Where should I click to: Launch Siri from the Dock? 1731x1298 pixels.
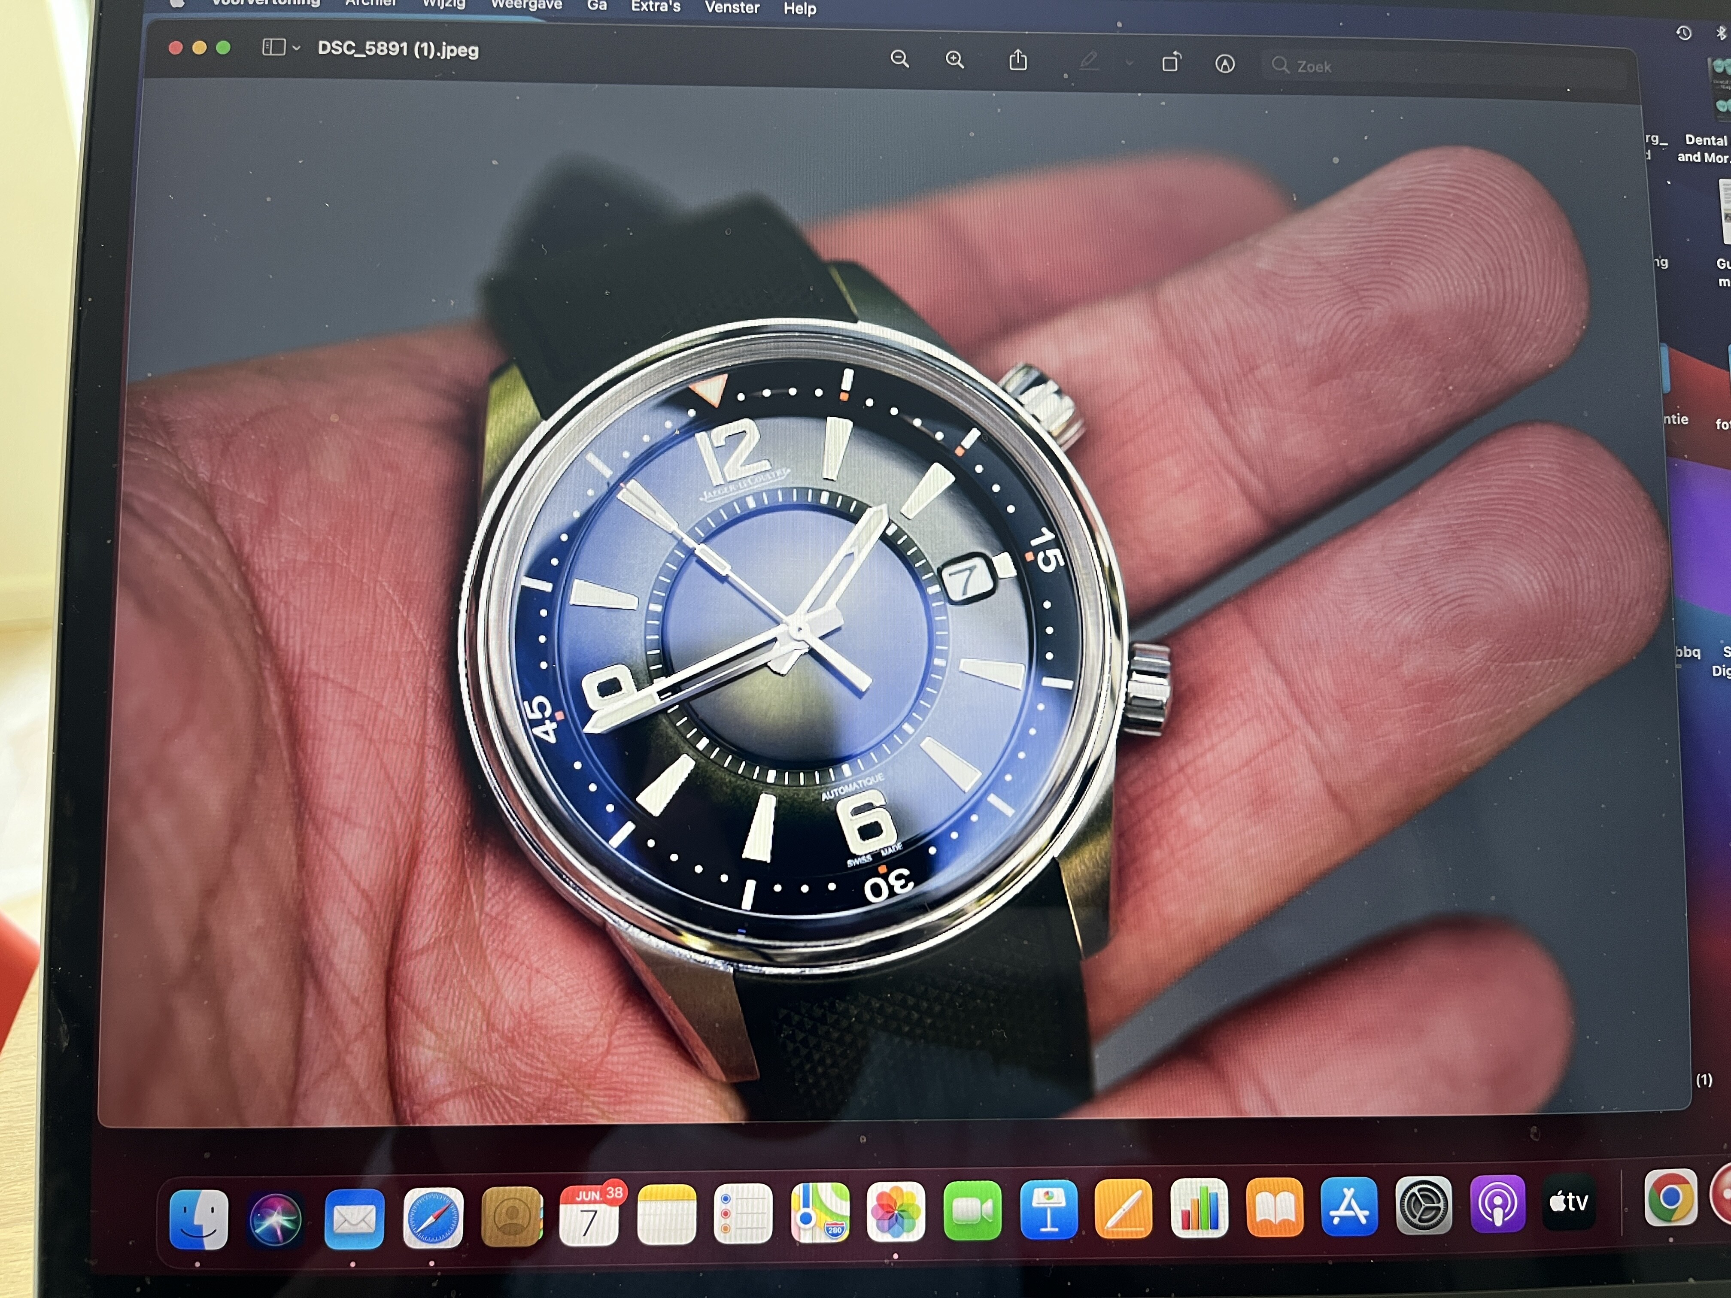[276, 1219]
